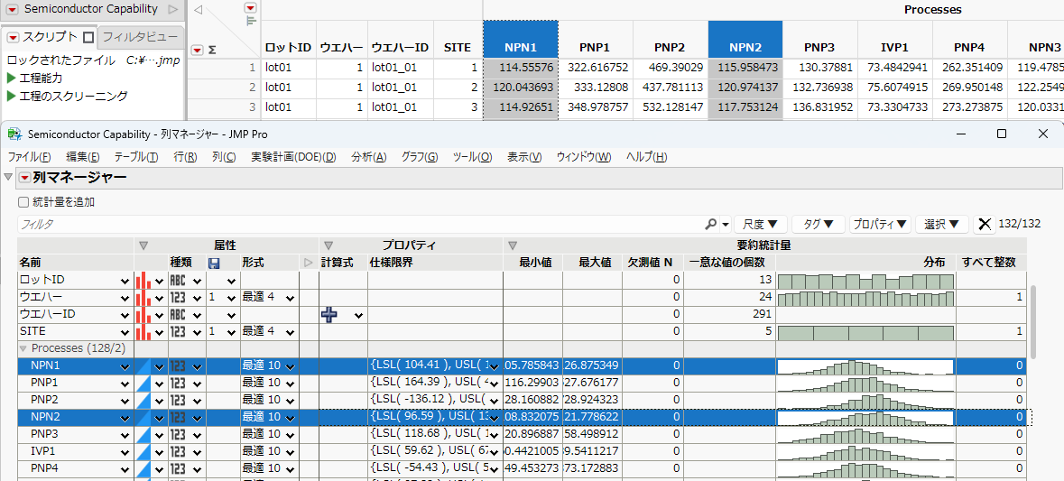Collapse the 属性 column group triangle
Viewport: 1064px width, 481px height.
click(x=143, y=245)
